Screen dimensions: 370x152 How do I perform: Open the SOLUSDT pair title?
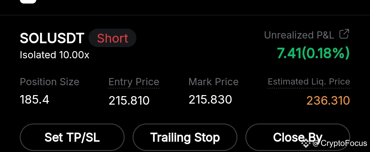(x=52, y=38)
